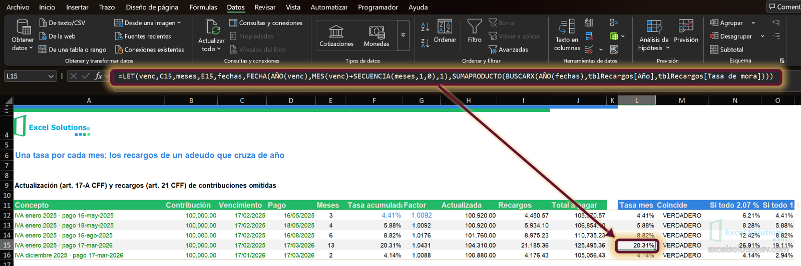The image size is (801, 266).
Task: Select row 12 header
Action: tap(7, 215)
